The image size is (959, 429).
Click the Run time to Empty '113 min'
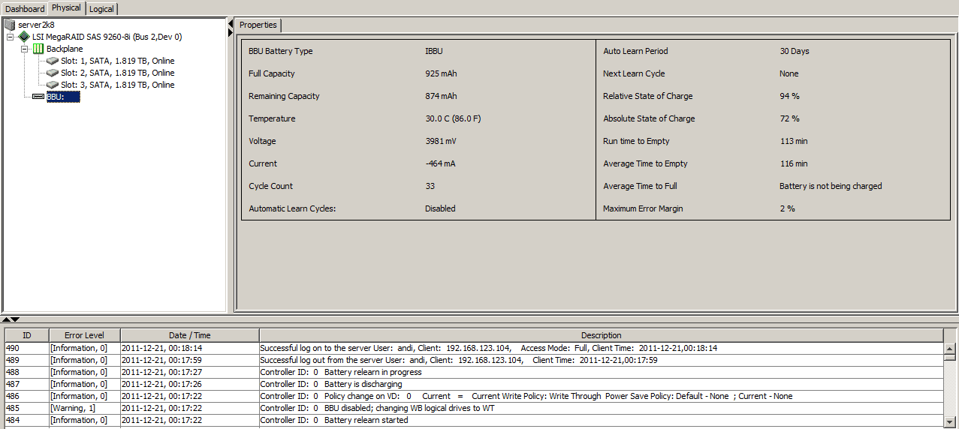click(794, 141)
